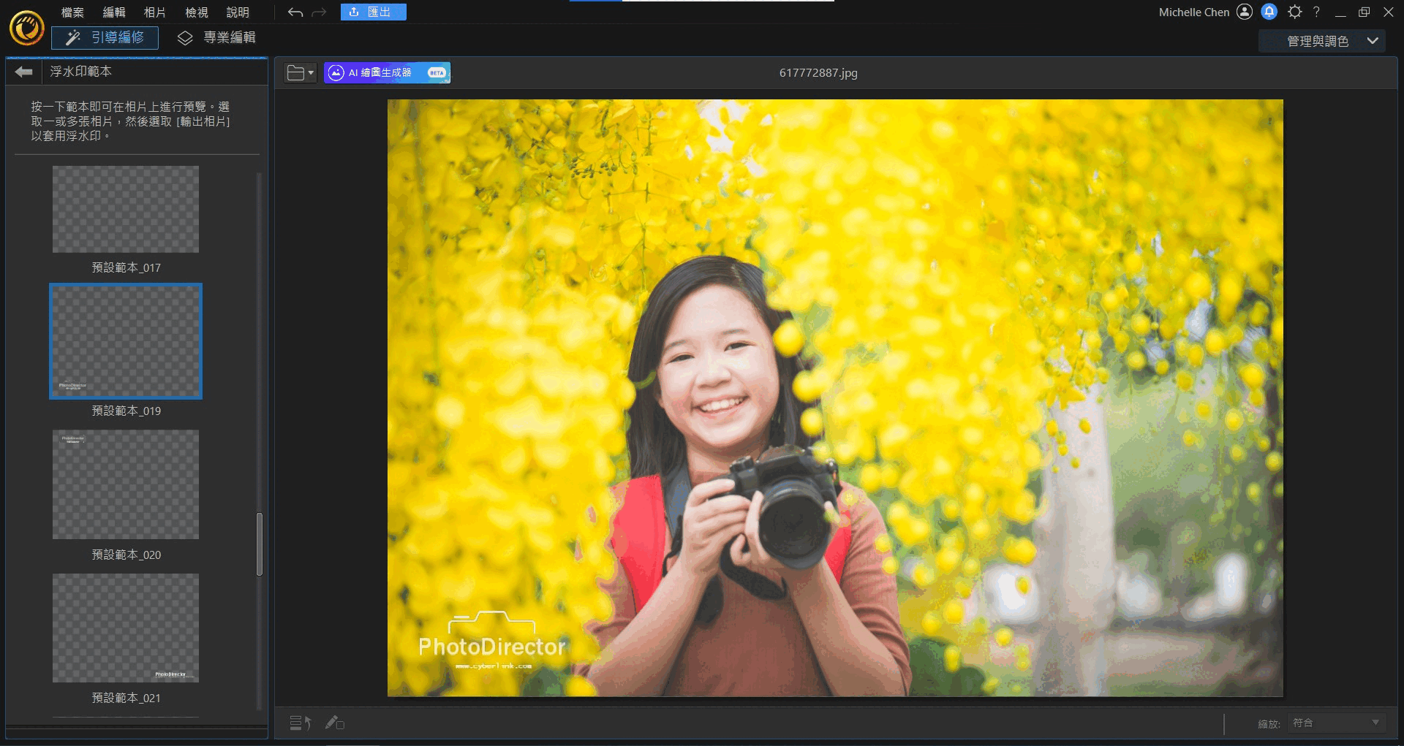
Task: Open preferences gear icon
Action: (x=1294, y=12)
